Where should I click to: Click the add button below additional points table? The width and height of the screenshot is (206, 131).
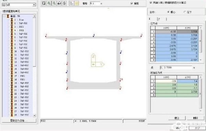(x=177, y=118)
